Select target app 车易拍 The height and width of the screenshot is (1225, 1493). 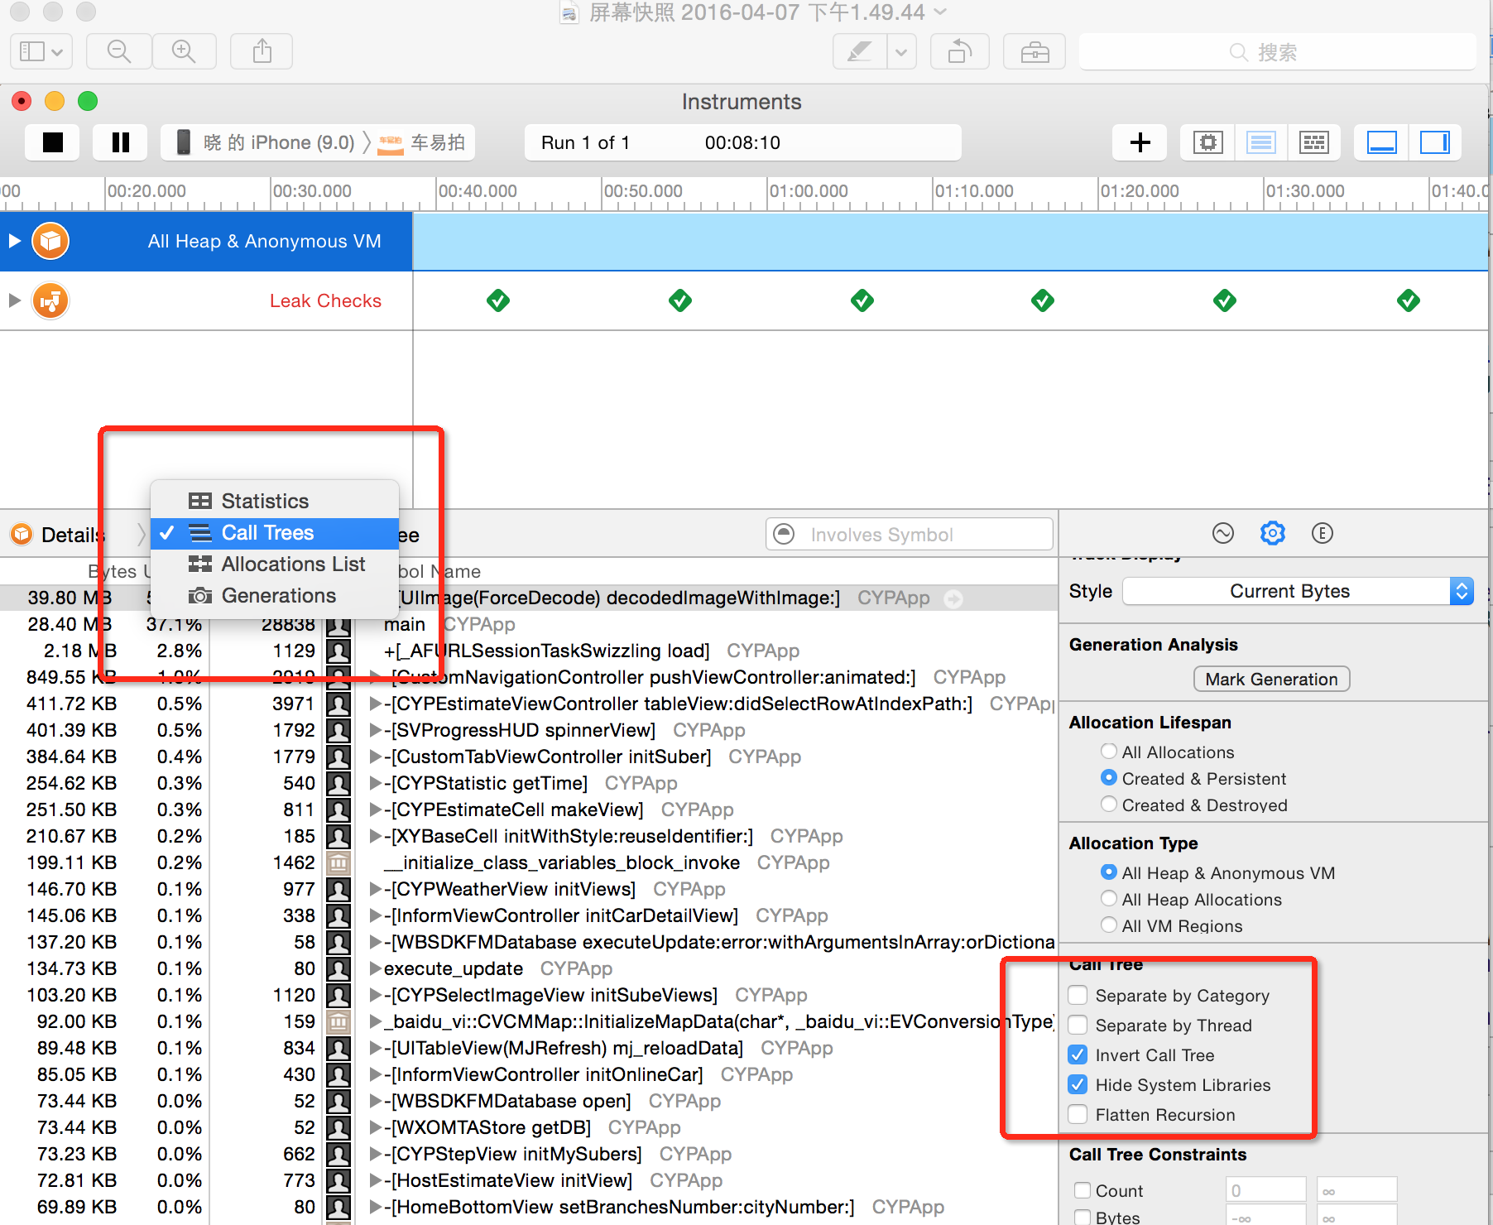click(x=422, y=142)
